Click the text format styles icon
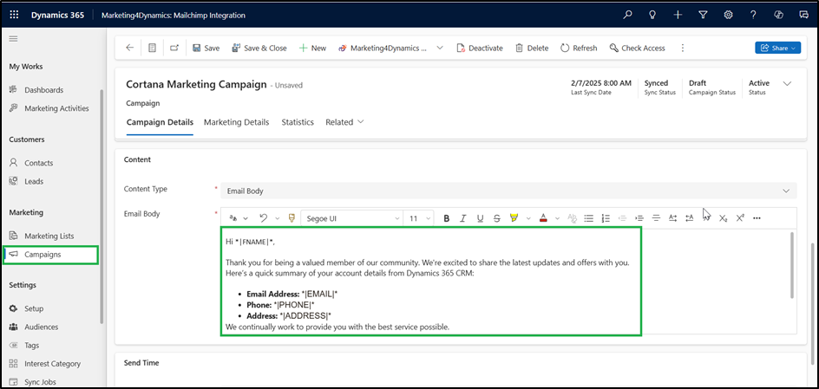Image resolution: width=819 pixels, height=389 pixels. [x=233, y=218]
